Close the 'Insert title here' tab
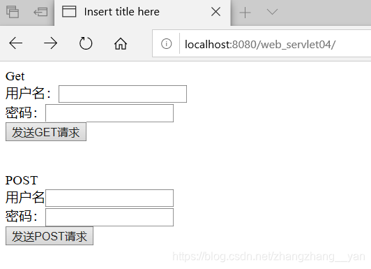371x269 pixels. click(215, 12)
